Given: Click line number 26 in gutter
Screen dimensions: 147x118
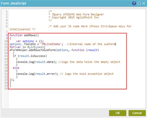Looking at the screenshot, I should point(6,89).
